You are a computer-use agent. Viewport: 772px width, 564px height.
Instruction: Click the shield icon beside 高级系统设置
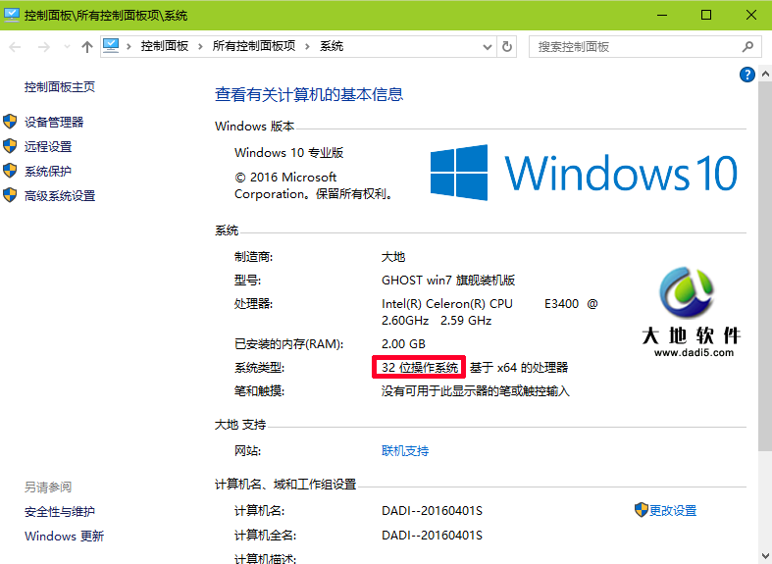pyautogui.click(x=10, y=195)
